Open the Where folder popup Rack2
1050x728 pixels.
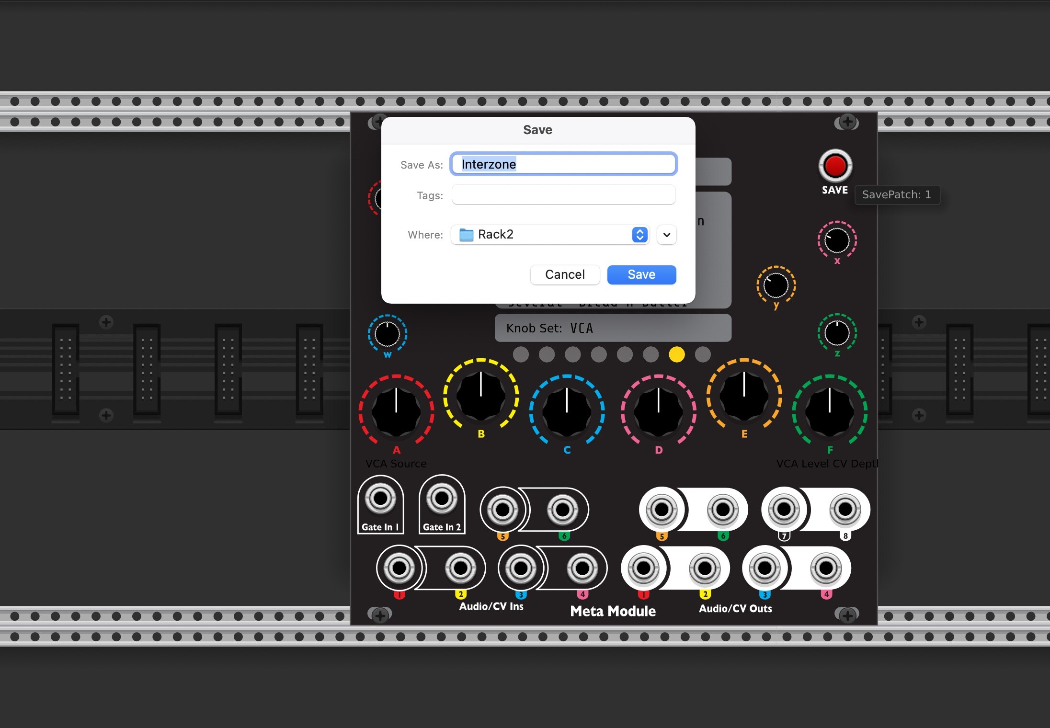[550, 235]
